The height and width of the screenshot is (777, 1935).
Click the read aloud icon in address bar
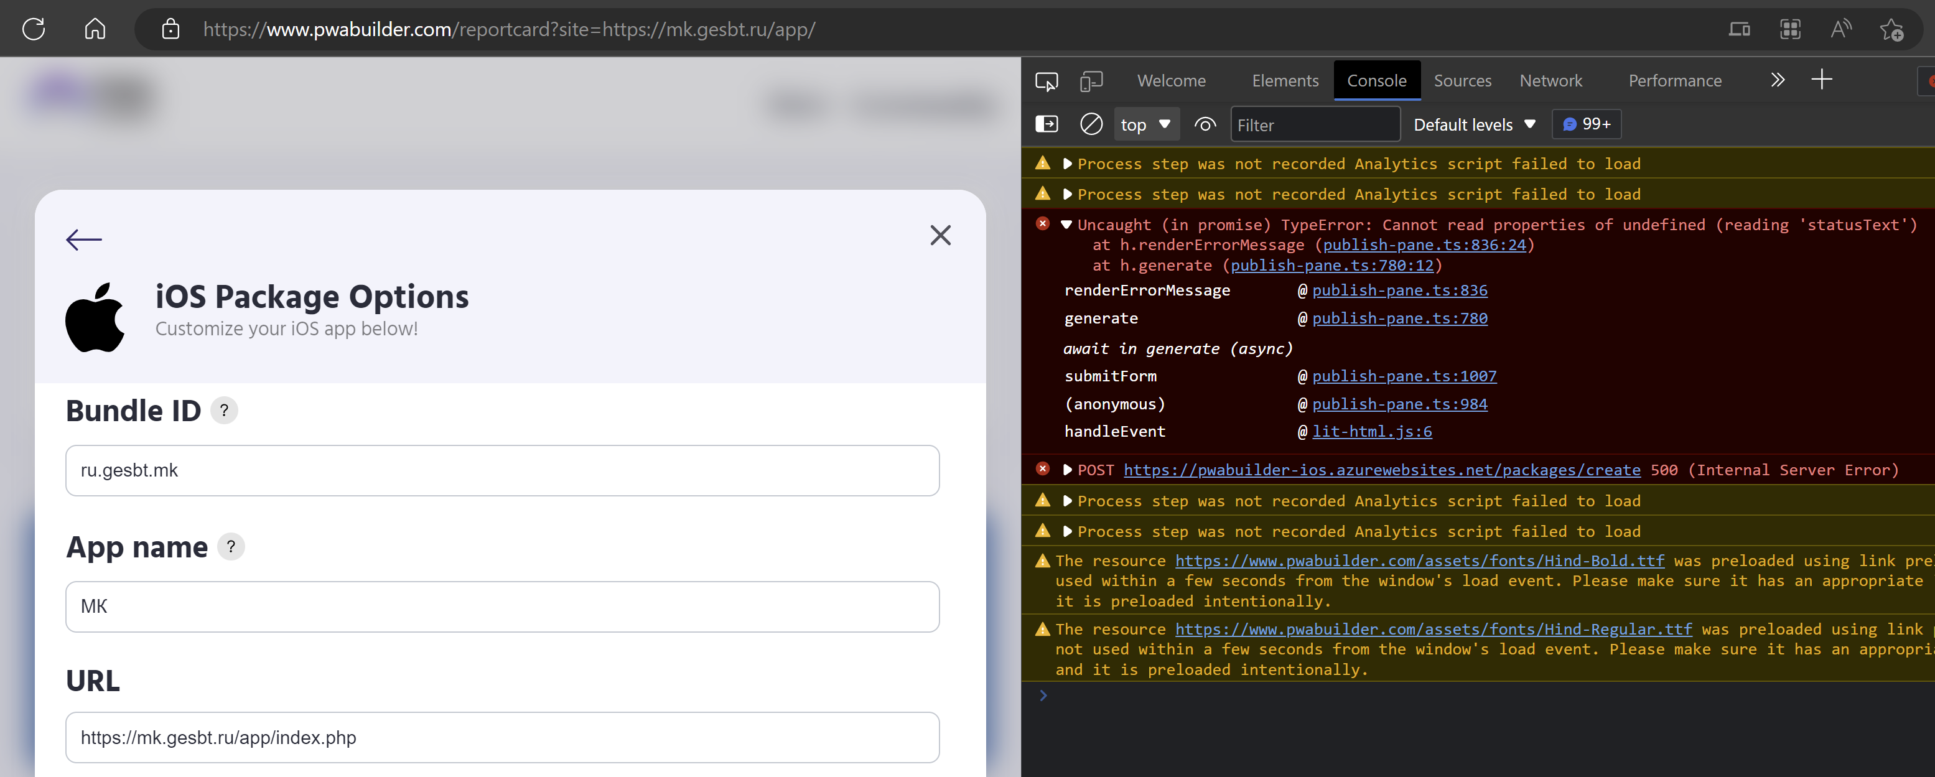point(1840,29)
